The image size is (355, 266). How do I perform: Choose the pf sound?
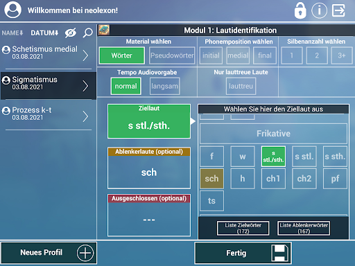[x=335, y=179]
